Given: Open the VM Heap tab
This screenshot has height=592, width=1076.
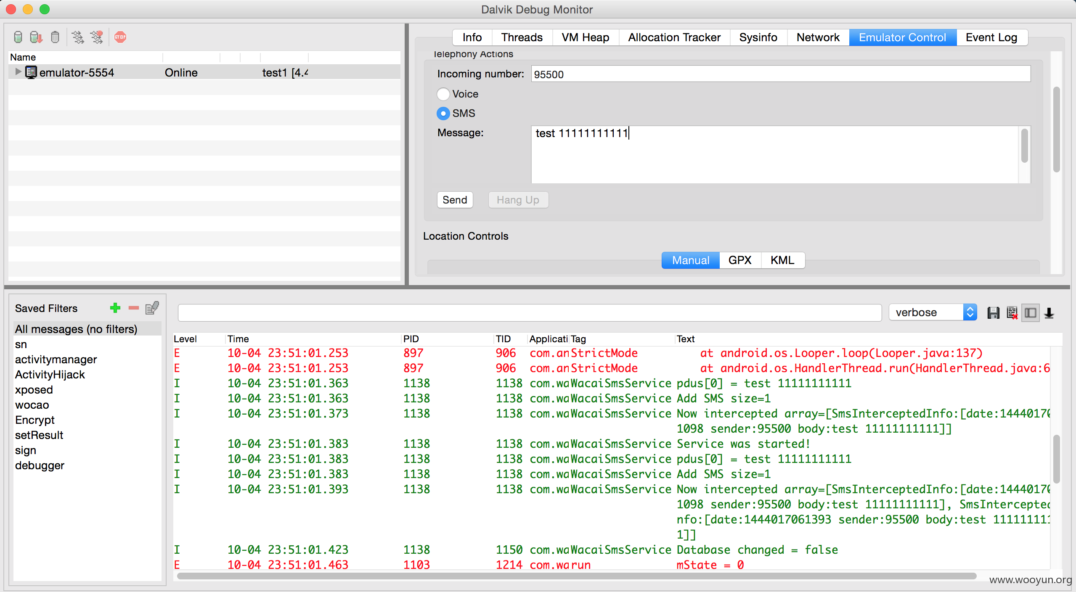Looking at the screenshot, I should [586, 37].
